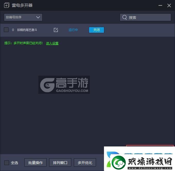Viewport: 175px width, 171px height.
Task: Click the 排列窗口 arrange windows button
Action: coord(60,162)
